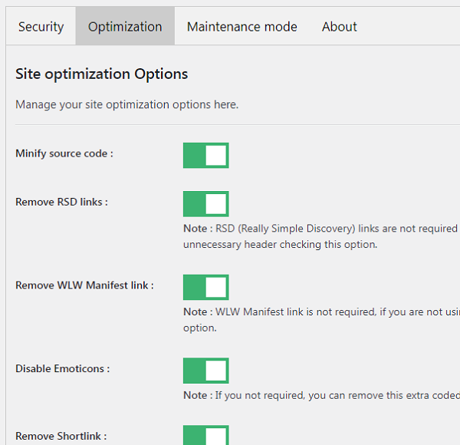Switch to the Maintenance mode tab
Screen dimensions: 460x445
242,26
